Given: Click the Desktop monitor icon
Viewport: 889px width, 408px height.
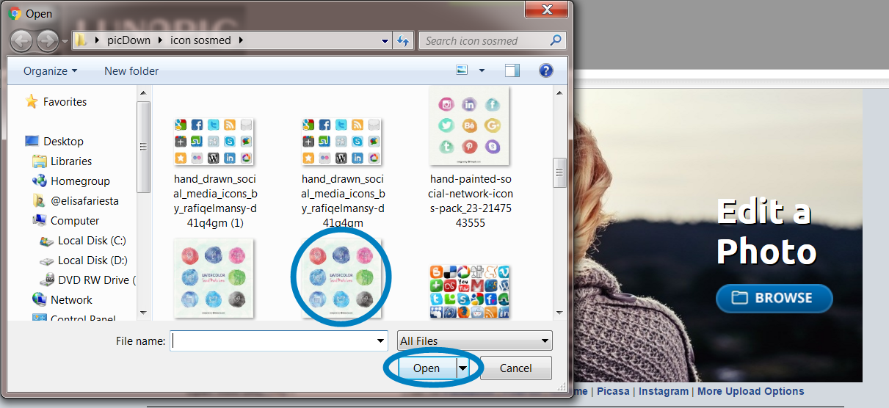Looking at the screenshot, I should click(x=32, y=141).
